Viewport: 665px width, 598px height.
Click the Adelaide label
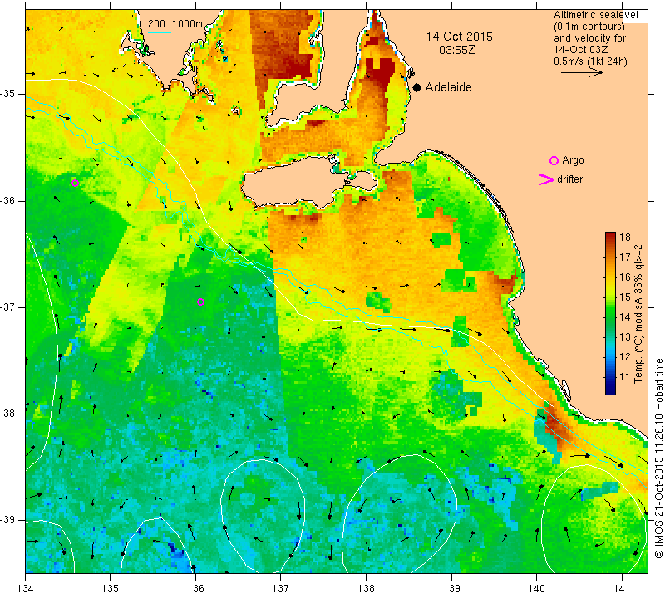(448, 87)
